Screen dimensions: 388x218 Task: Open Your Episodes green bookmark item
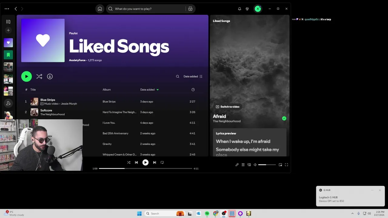tap(8, 55)
